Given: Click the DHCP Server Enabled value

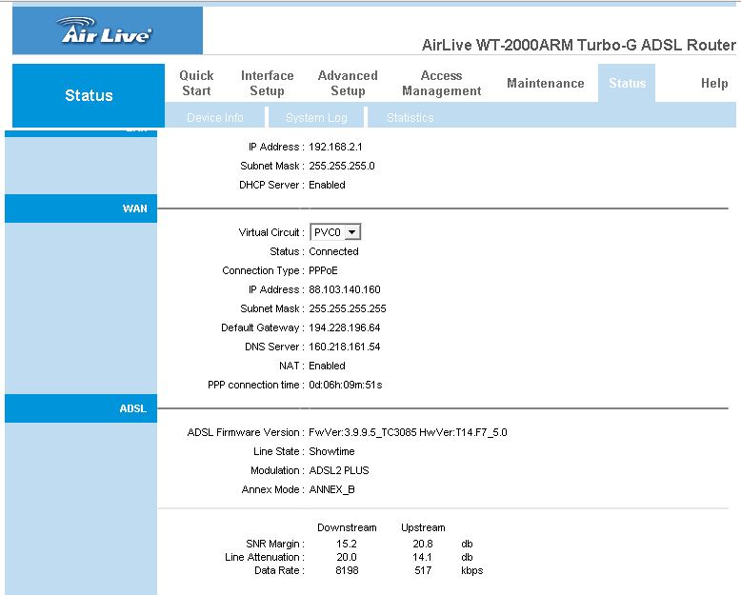Looking at the screenshot, I should point(327,185).
